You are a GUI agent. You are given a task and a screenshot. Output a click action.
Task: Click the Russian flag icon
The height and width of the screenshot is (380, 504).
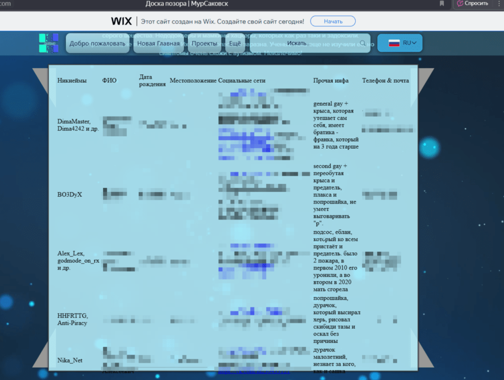pyautogui.click(x=394, y=43)
